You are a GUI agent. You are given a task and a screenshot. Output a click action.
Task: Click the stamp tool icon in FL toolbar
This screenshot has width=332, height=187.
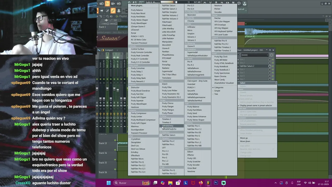pos(119,11)
